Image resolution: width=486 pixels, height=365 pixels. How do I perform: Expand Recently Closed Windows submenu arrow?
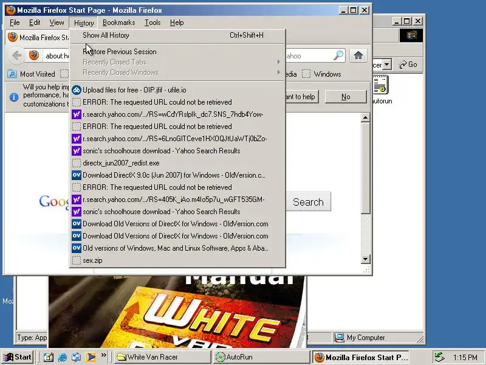pyautogui.click(x=278, y=72)
